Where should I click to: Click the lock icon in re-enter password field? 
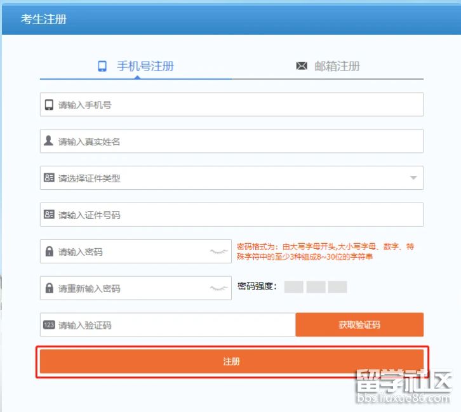pos(49,288)
